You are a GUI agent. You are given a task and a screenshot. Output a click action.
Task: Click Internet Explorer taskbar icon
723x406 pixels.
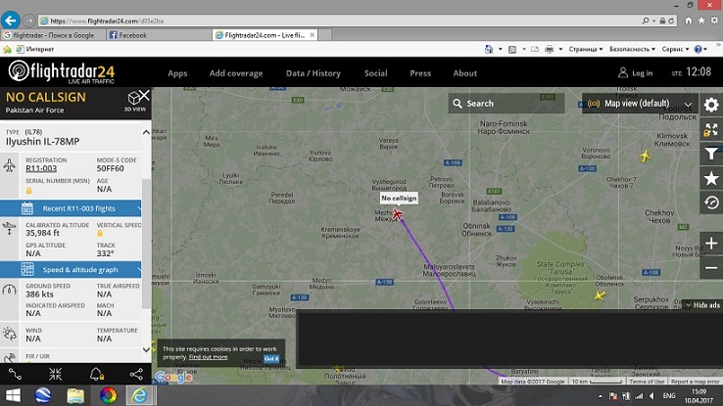pyautogui.click(x=140, y=395)
